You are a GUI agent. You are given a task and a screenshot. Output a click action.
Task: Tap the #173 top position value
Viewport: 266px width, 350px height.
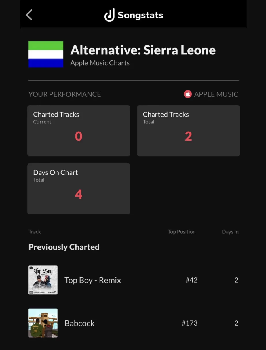pos(189,323)
